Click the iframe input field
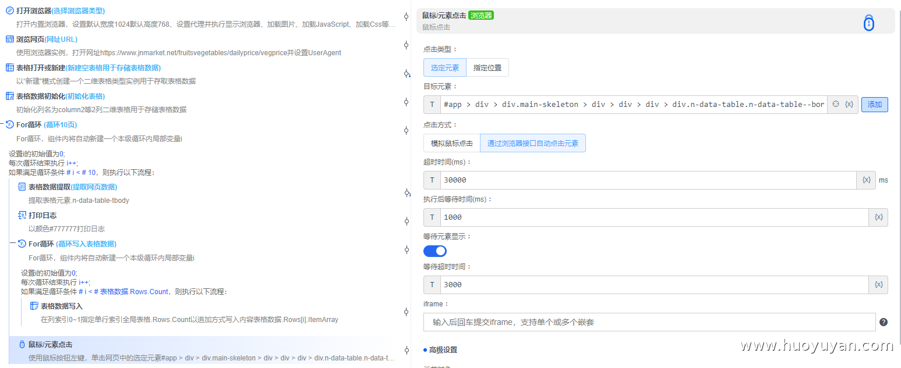 (x=649, y=322)
